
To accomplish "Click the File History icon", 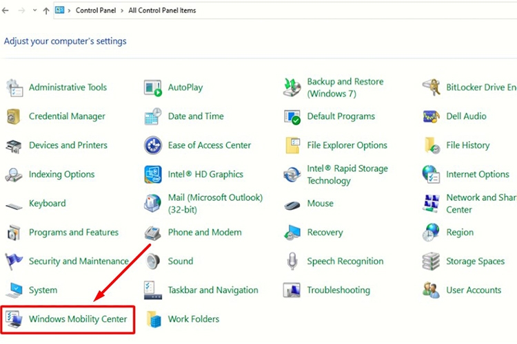I will 432,145.
